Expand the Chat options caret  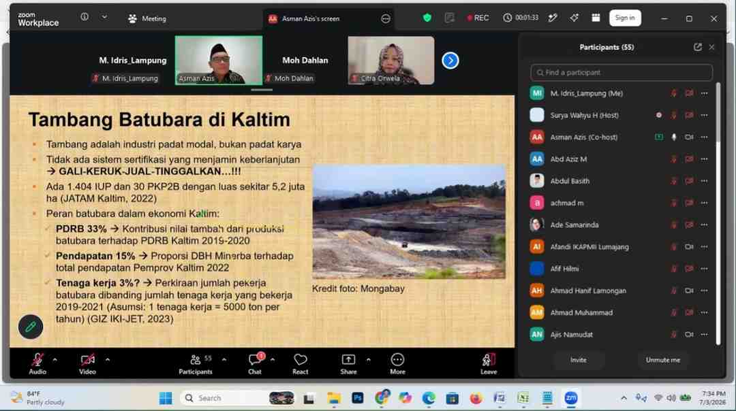(273, 359)
